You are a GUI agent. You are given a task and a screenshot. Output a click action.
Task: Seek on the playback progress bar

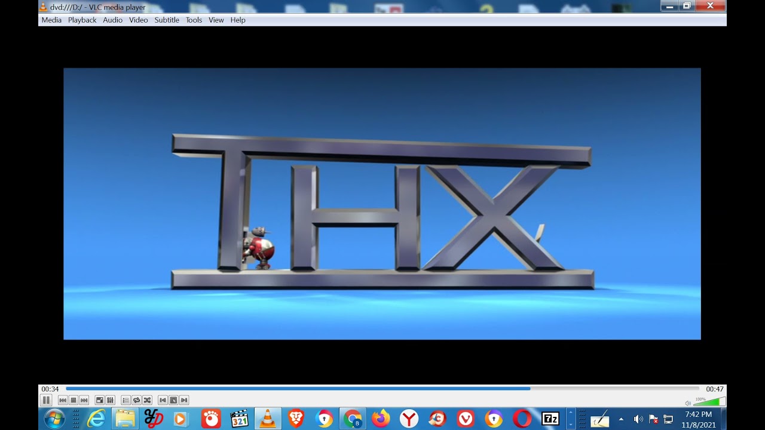(384, 389)
